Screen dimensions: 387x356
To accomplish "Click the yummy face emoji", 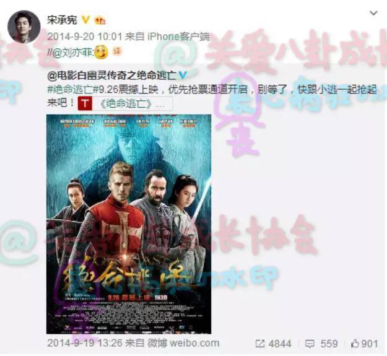I will tap(101, 52).
